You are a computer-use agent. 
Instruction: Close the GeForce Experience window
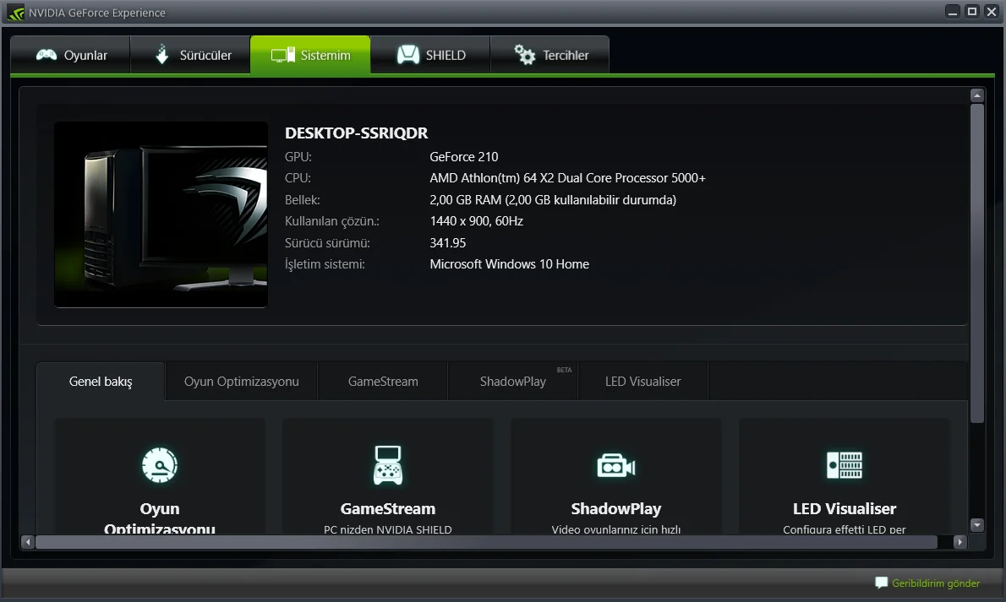coord(992,12)
